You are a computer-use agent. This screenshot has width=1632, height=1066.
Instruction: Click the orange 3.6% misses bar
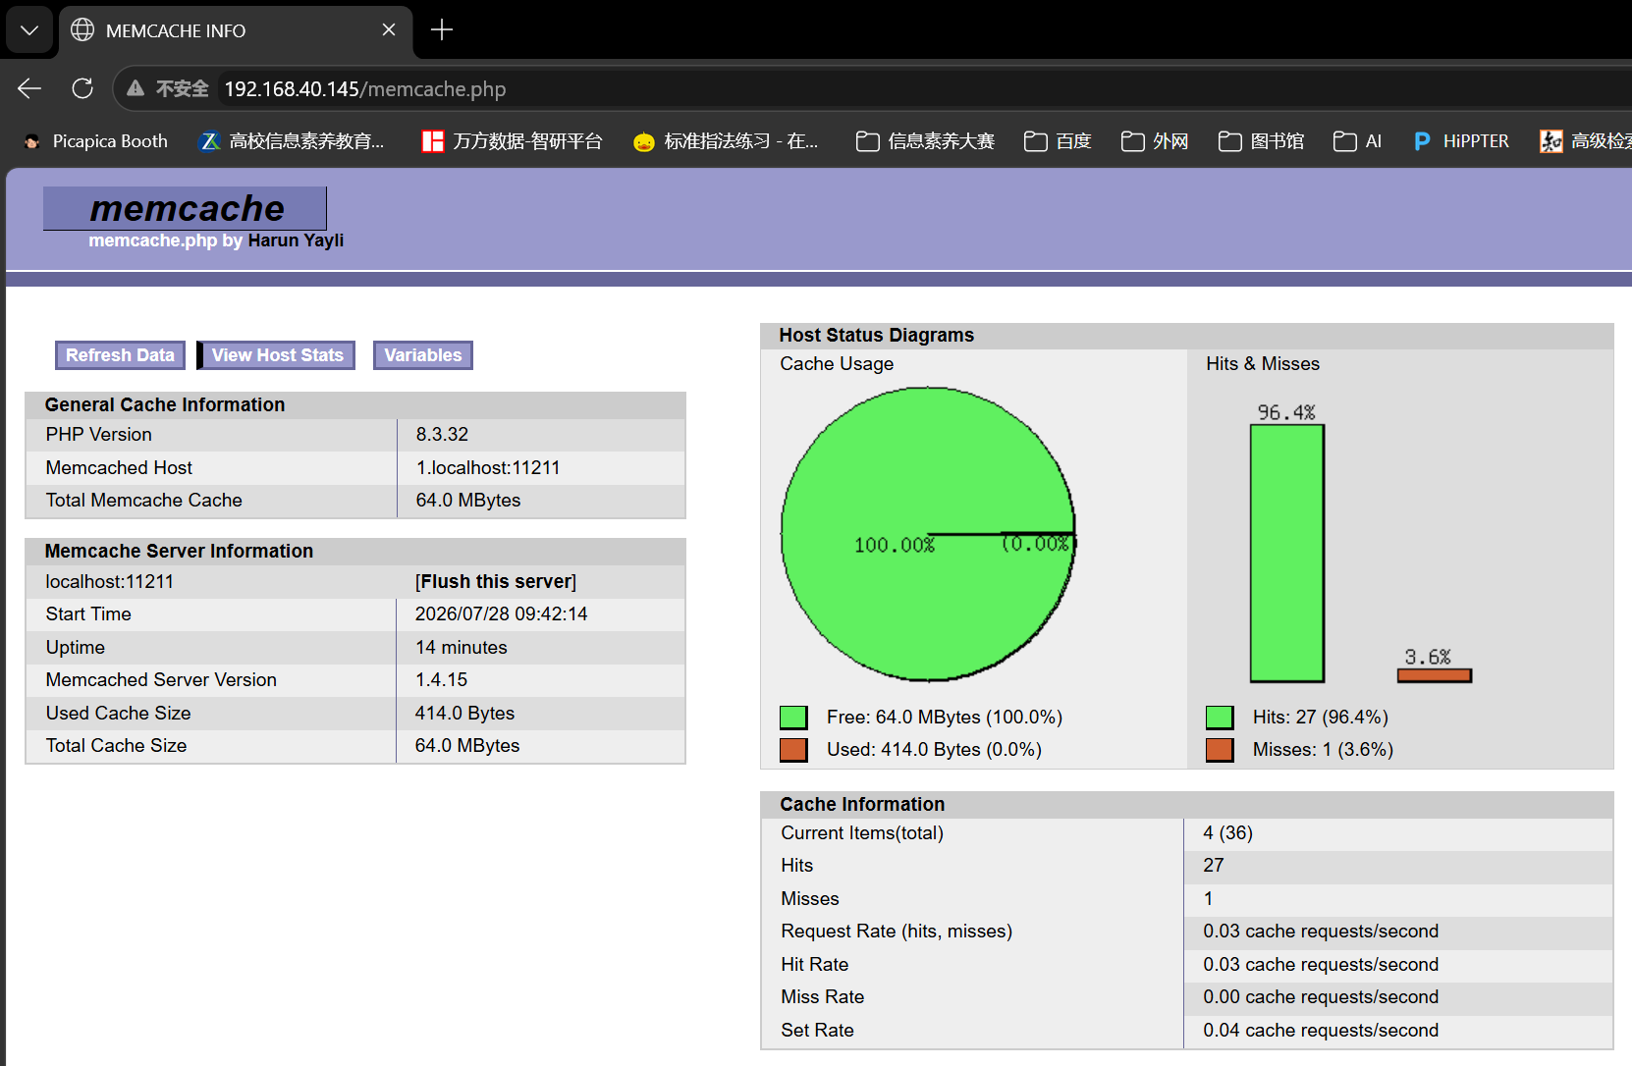point(1435,675)
